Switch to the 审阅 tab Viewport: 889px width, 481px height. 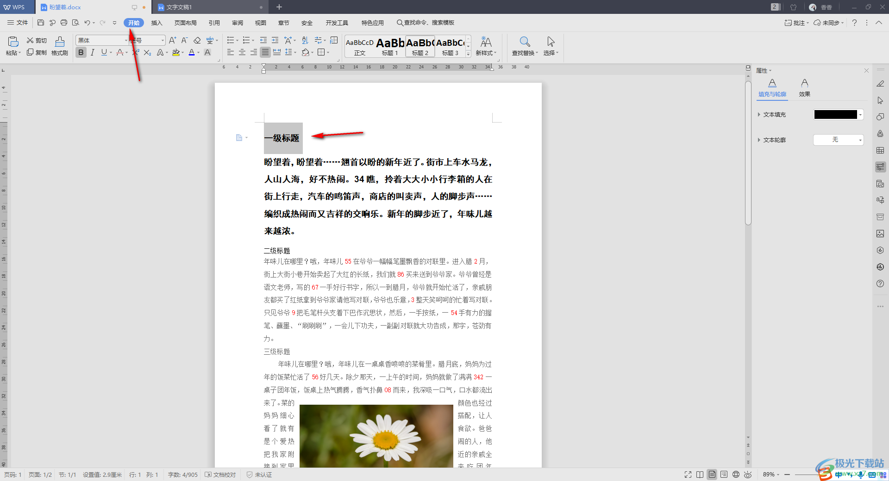(238, 23)
